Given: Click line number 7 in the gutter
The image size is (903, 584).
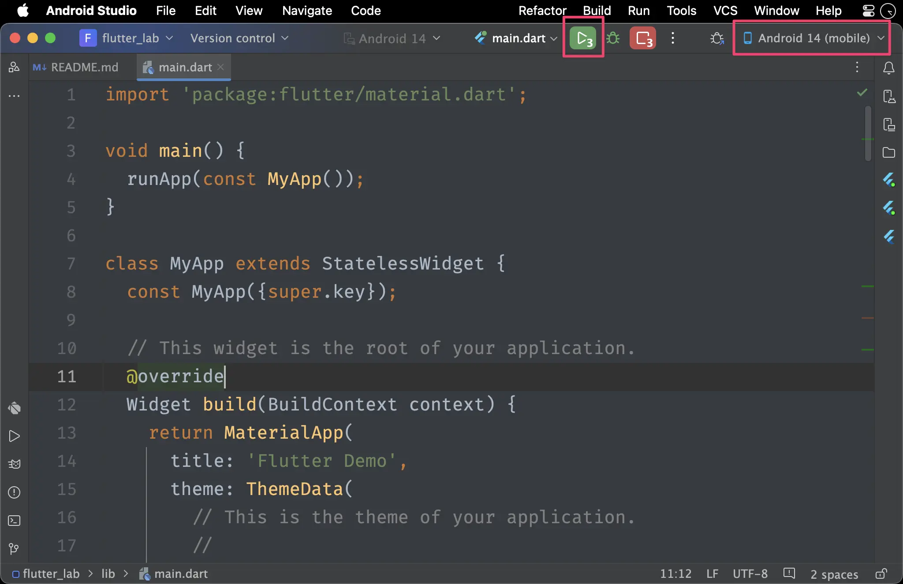Looking at the screenshot, I should coord(71,264).
